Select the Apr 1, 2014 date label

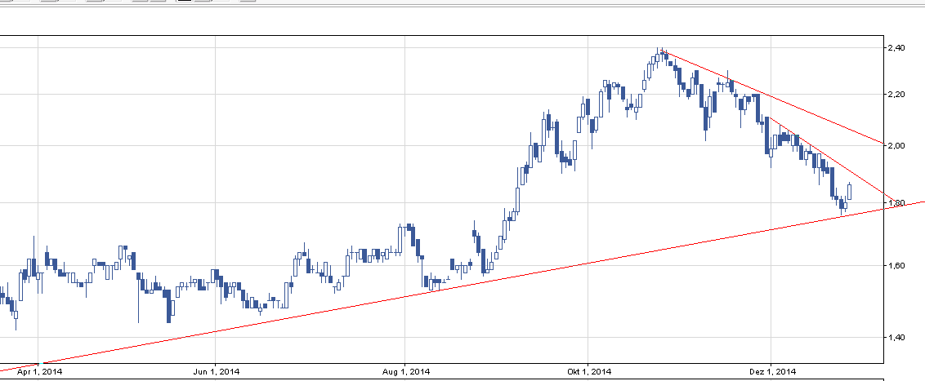(x=40, y=372)
